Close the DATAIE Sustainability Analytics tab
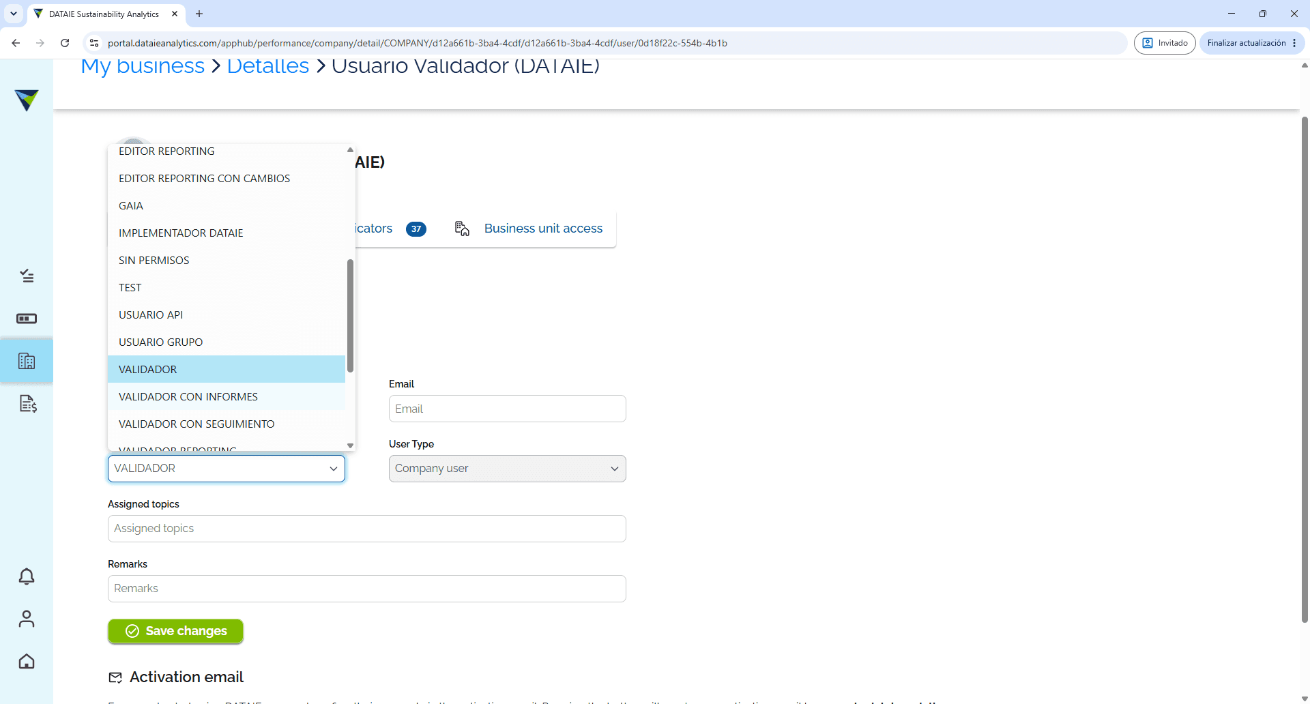 point(175,14)
